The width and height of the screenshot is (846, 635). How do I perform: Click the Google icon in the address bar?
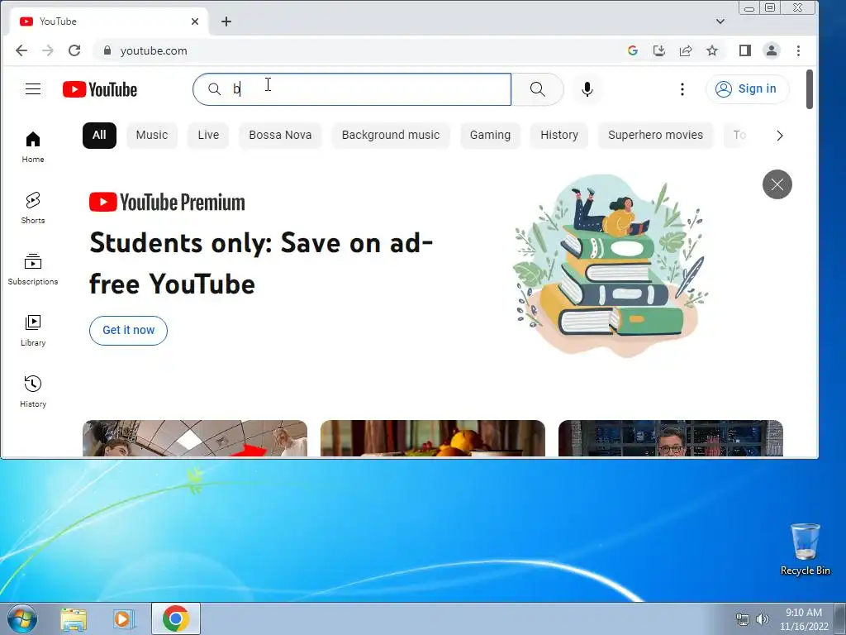633,50
